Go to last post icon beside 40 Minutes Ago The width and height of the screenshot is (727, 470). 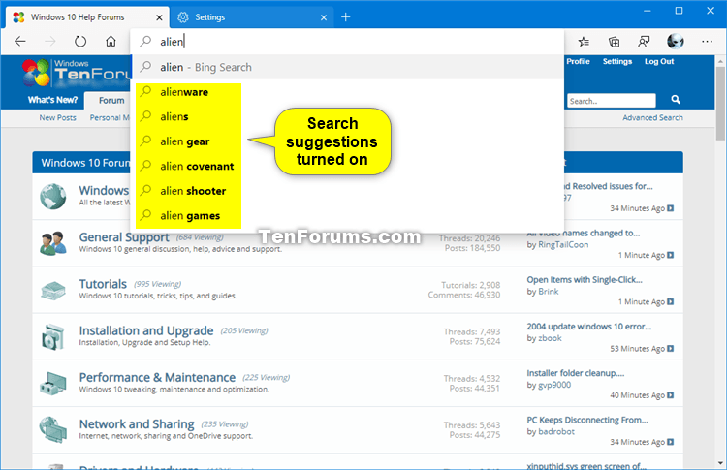pyautogui.click(x=671, y=395)
